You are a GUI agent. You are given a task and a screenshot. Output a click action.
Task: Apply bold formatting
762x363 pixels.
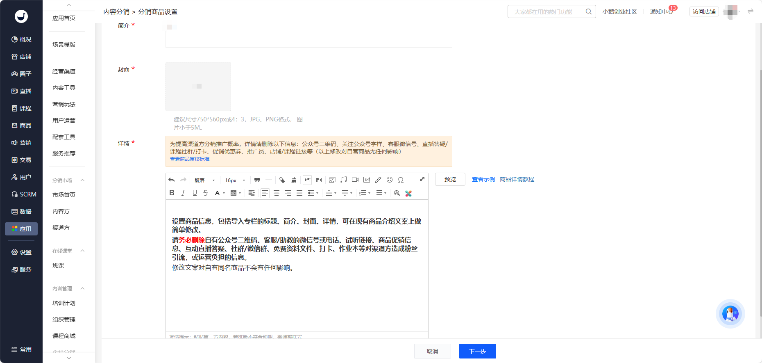pyautogui.click(x=172, y=193)
